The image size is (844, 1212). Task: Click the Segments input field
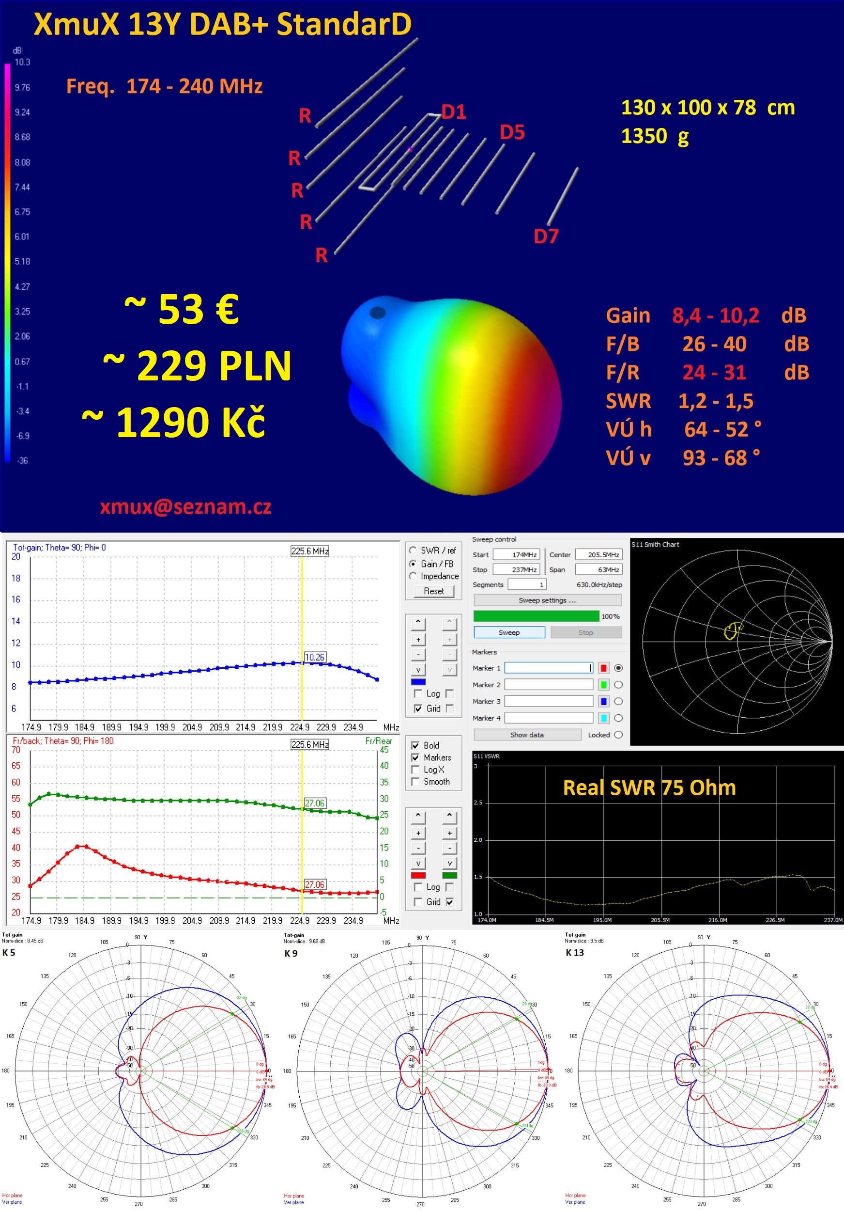click(x=526, y=584)
